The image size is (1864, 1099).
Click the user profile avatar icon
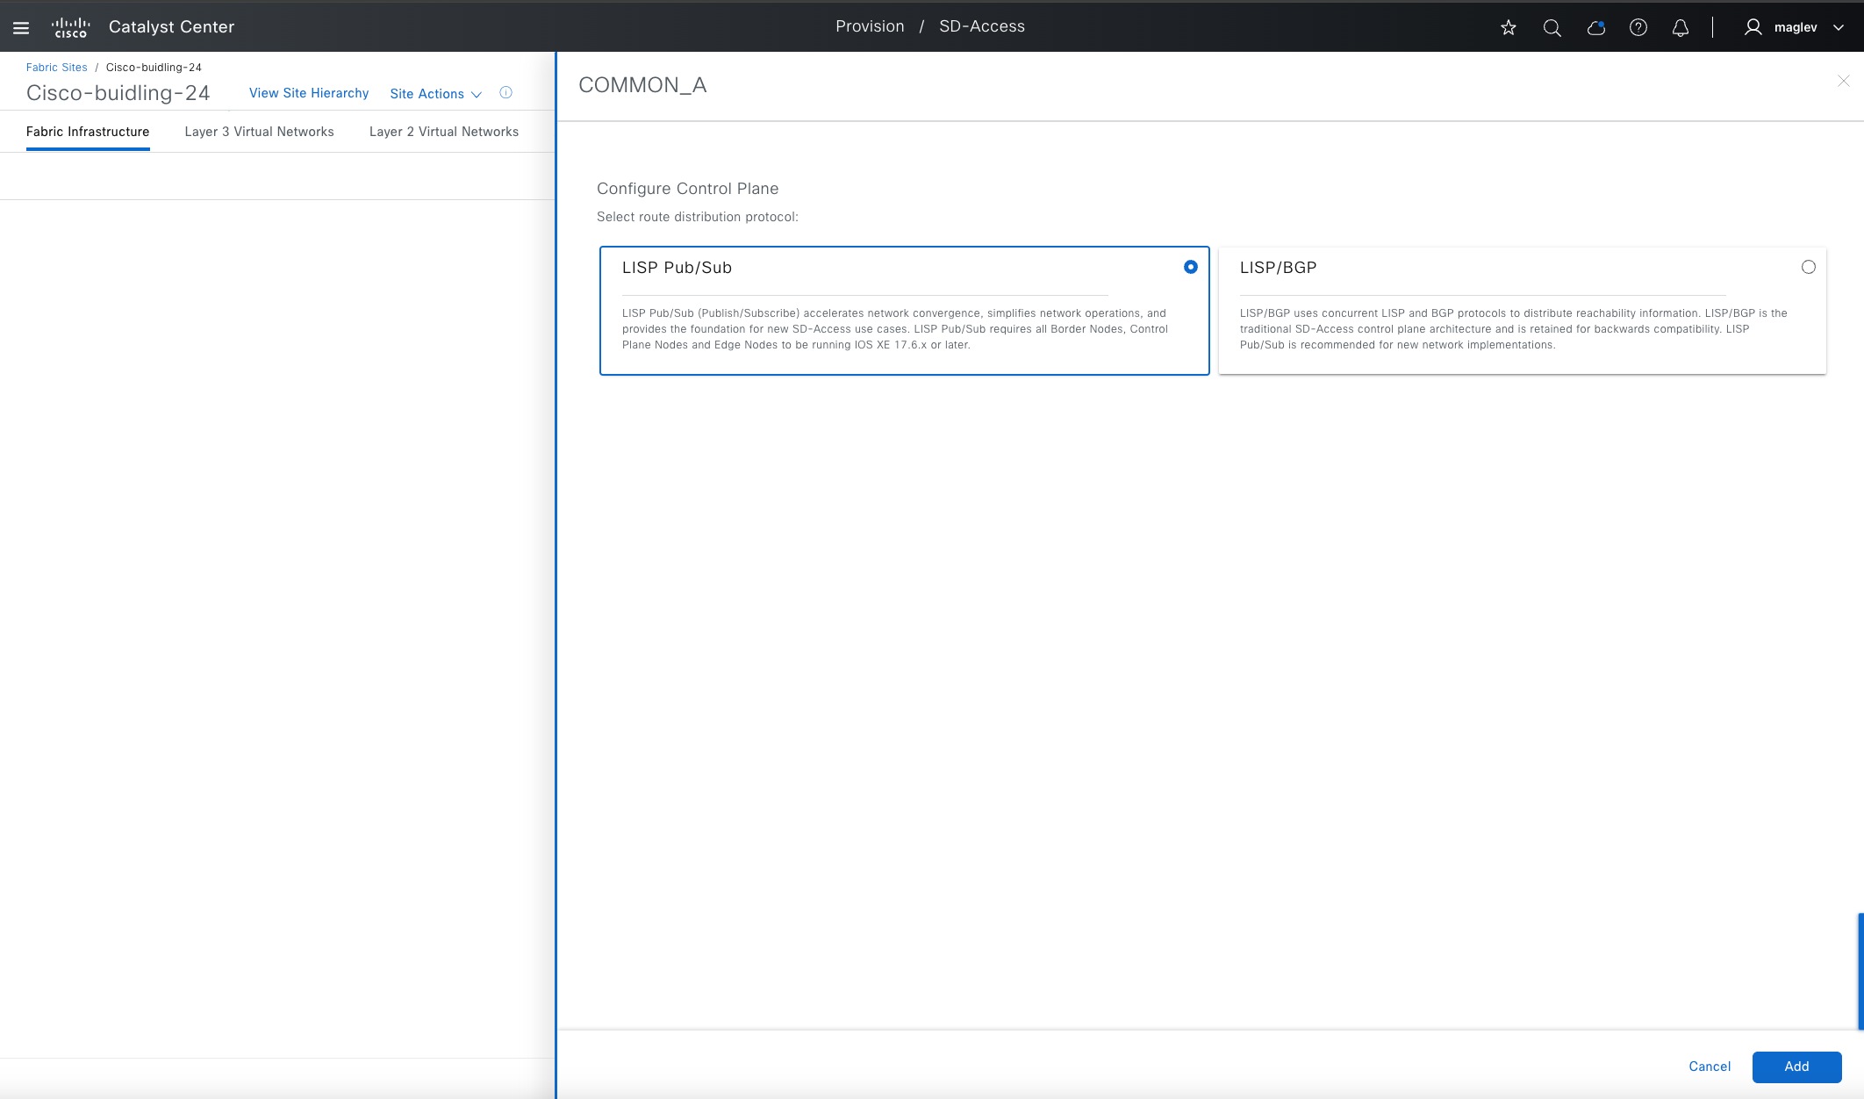1753,27
